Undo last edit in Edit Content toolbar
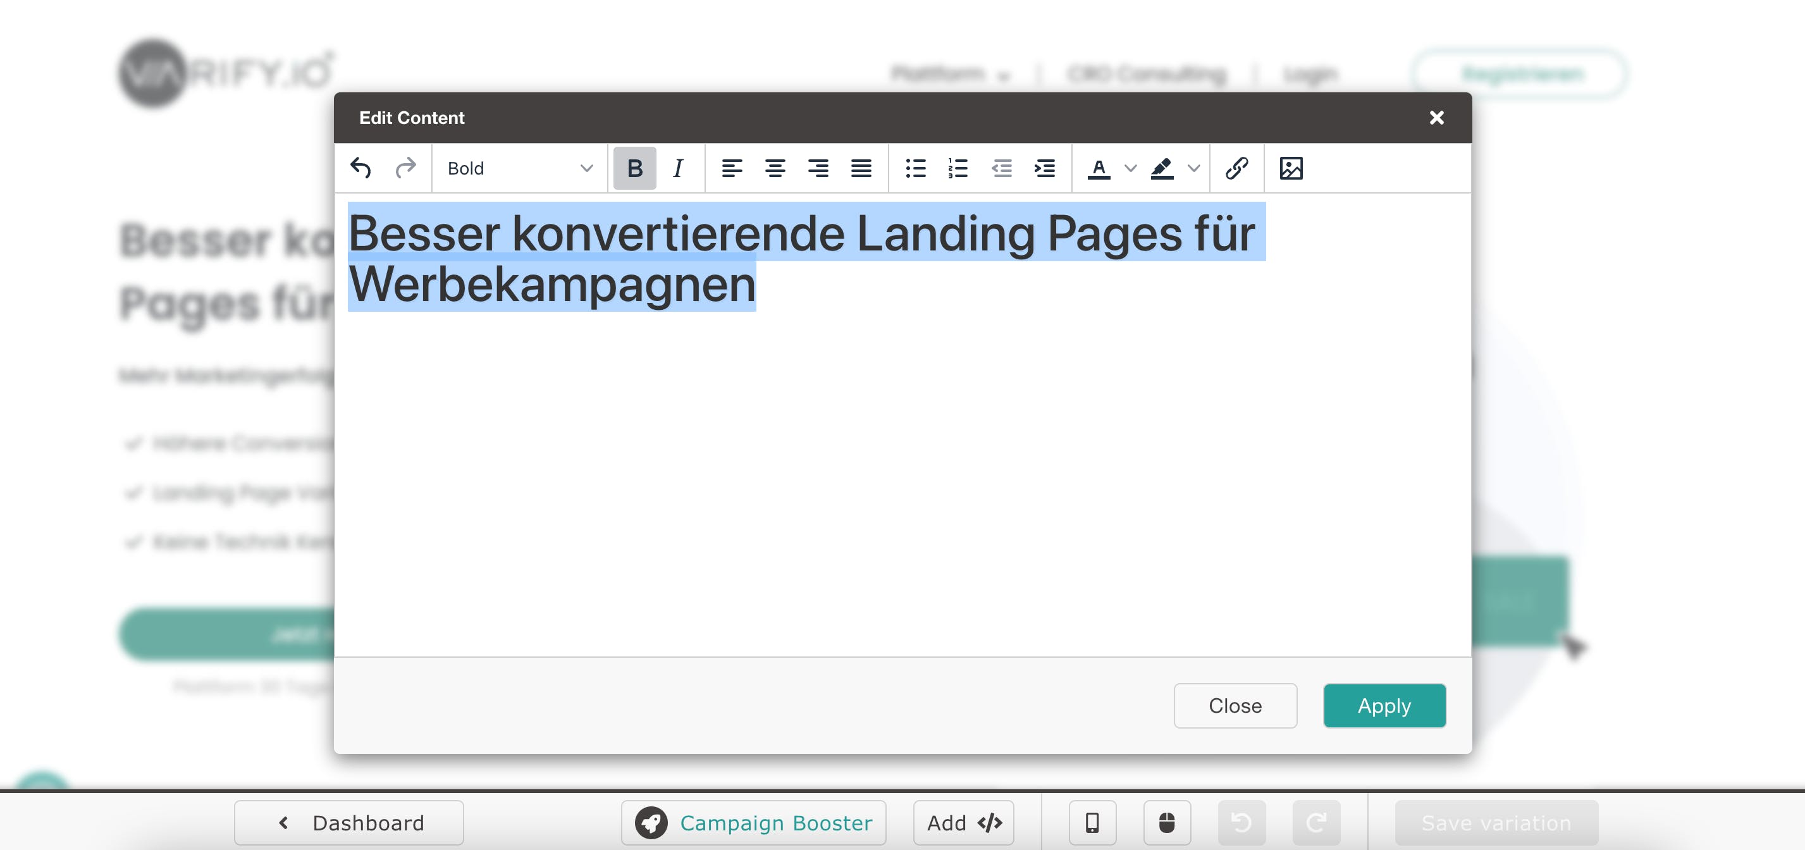Viewport: 1805px width, 850px height. pyautogui.click(x=361, y=168)
